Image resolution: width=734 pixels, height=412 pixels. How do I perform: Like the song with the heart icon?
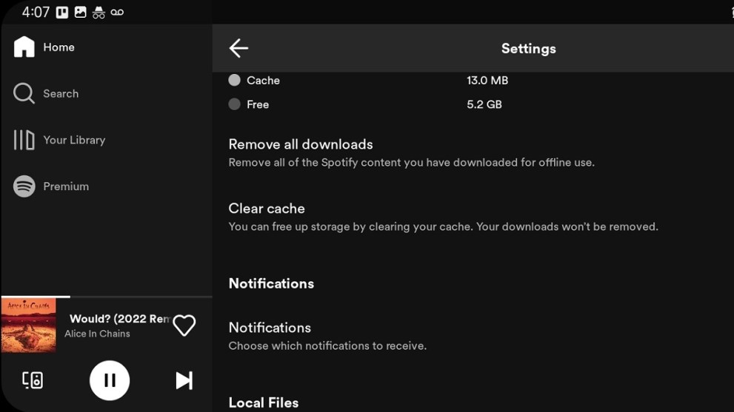[184, 325]
